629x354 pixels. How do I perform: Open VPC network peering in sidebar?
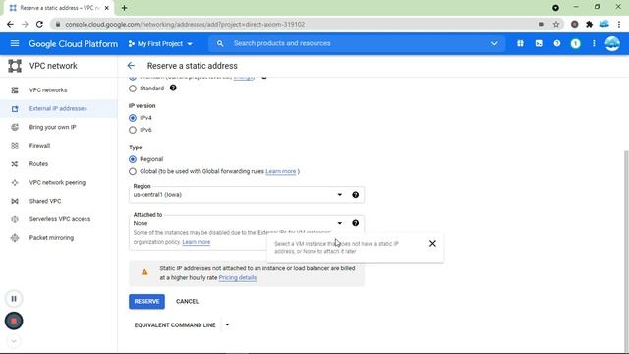coord(57,183)
